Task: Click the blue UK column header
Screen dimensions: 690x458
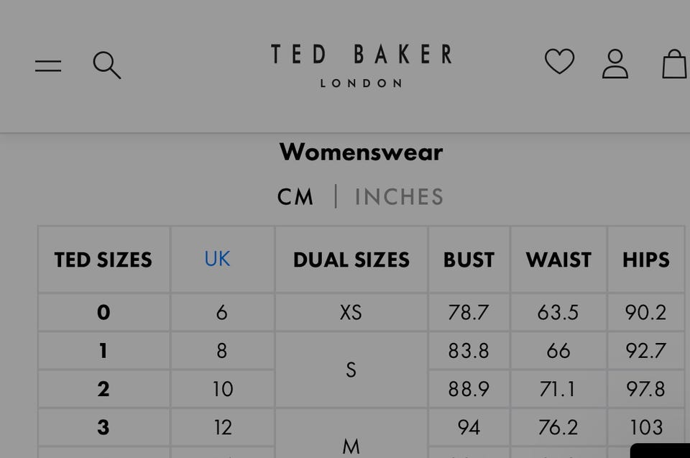Action: (217, 259)
